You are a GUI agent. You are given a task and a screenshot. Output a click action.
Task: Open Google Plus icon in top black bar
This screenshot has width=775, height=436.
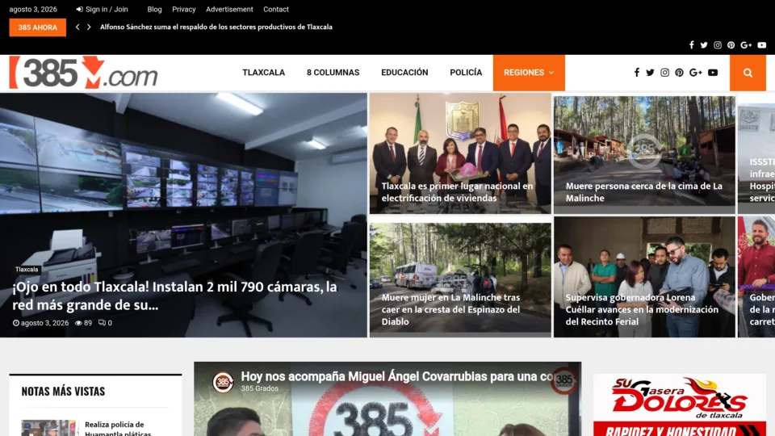(x=746, y=45)
